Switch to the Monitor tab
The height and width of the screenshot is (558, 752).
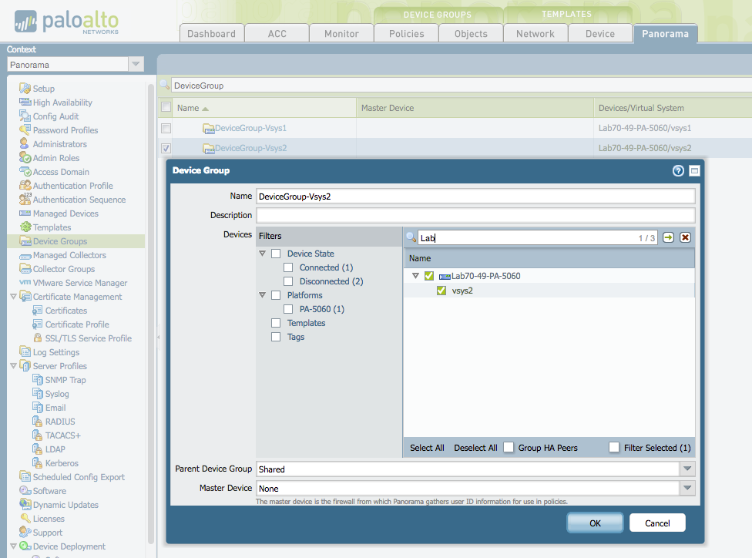point(341,33)
